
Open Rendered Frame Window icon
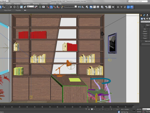pos(110,7)
